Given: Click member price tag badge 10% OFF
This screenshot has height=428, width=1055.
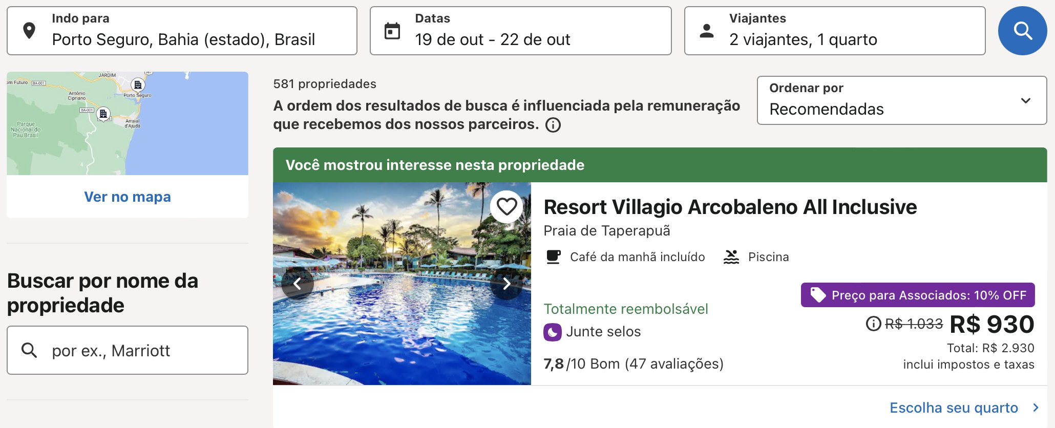Looking at the screenshot, I should 918,295.
